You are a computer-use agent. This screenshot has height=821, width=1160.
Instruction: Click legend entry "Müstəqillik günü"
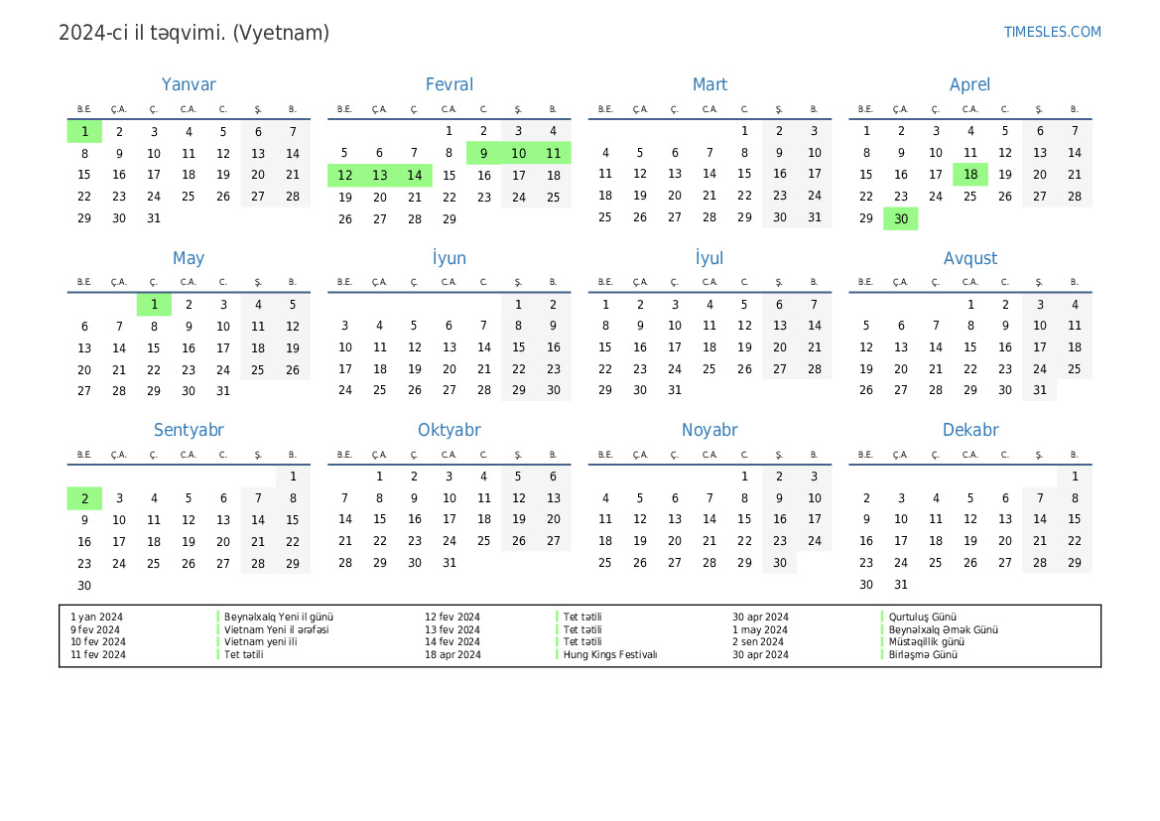(x=926, y=642)
